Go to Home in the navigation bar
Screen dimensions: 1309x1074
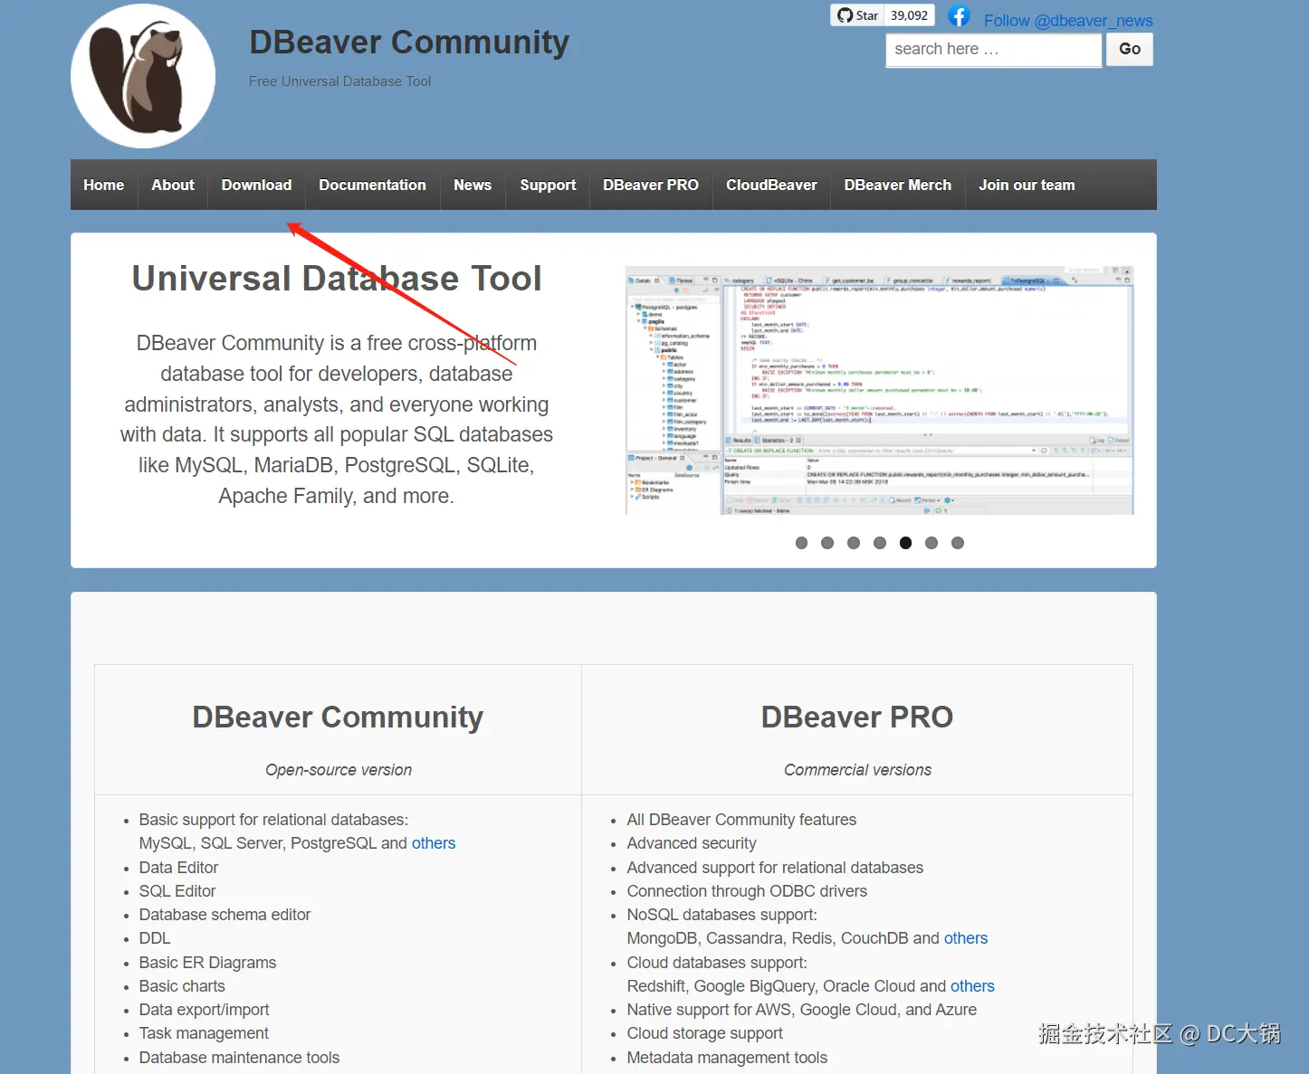pos(104,185)
